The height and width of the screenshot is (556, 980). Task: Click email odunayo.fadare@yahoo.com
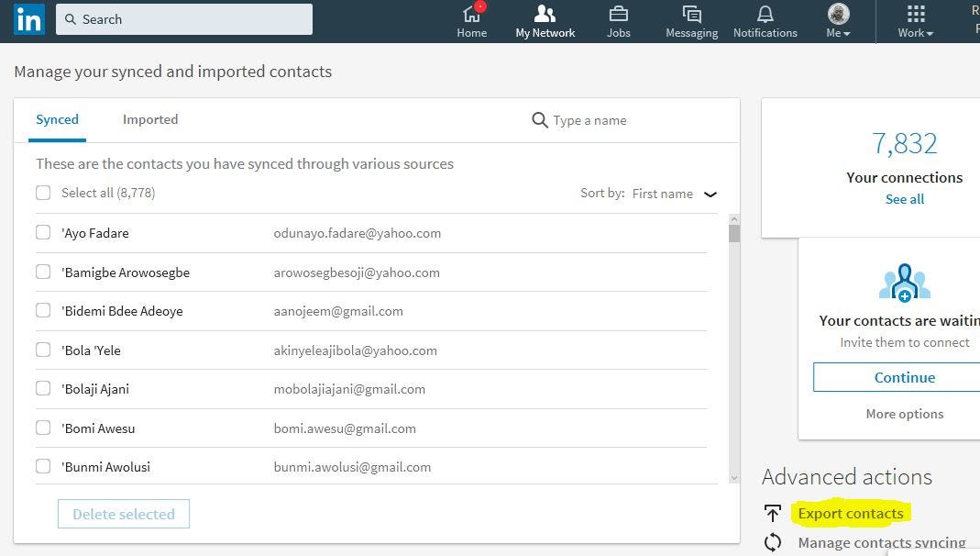(357, 233)
